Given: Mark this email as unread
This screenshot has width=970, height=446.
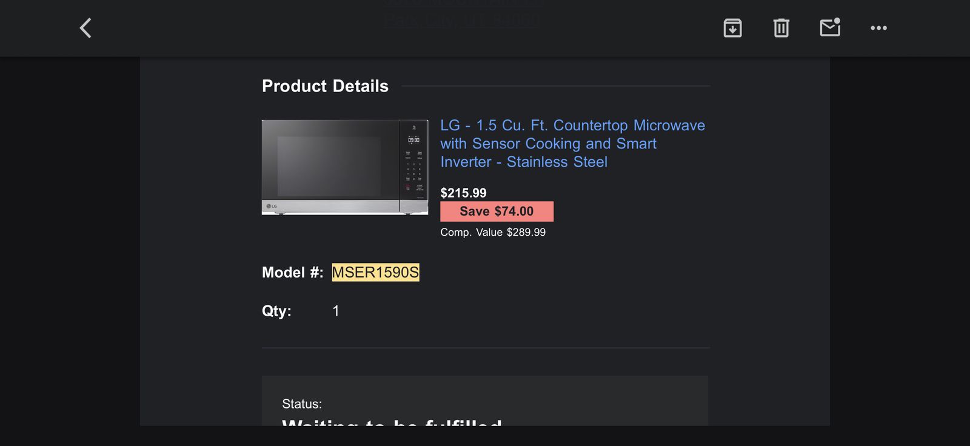Looking at the screenshot, I should point(830,28).
